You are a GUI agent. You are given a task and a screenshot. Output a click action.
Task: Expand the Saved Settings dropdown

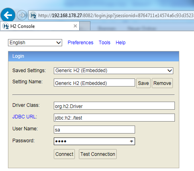point(114,71)
